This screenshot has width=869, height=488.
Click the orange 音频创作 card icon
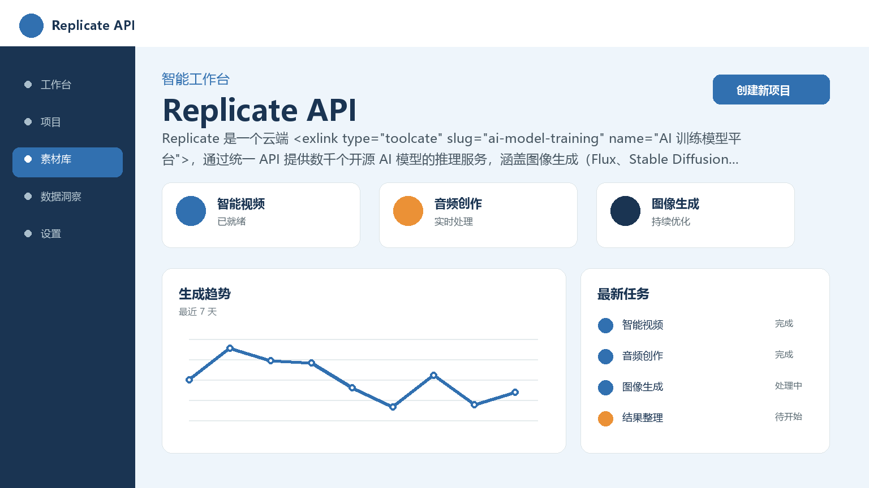point(408,211)
